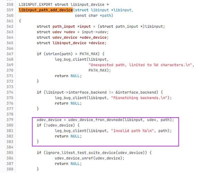Click ignore_litest_test_suite_device function call
The image size is (209, 173).
coord(81,153)
